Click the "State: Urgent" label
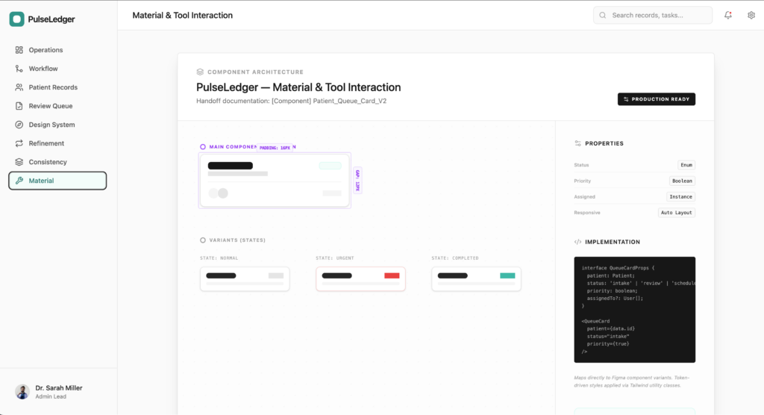764x415 pixels. point(335,258)
